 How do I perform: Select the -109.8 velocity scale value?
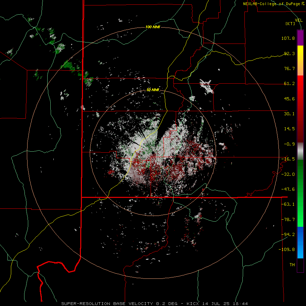click(287, 250)
